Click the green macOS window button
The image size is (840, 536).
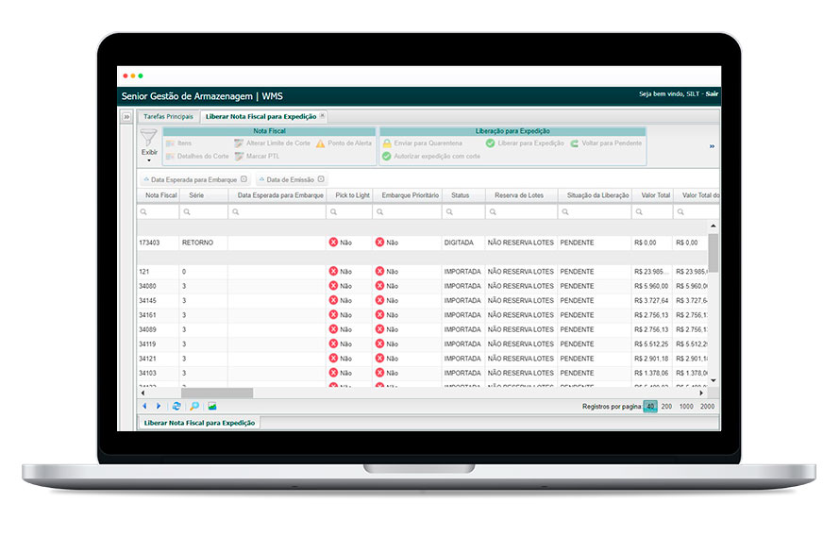pos(141,76)
